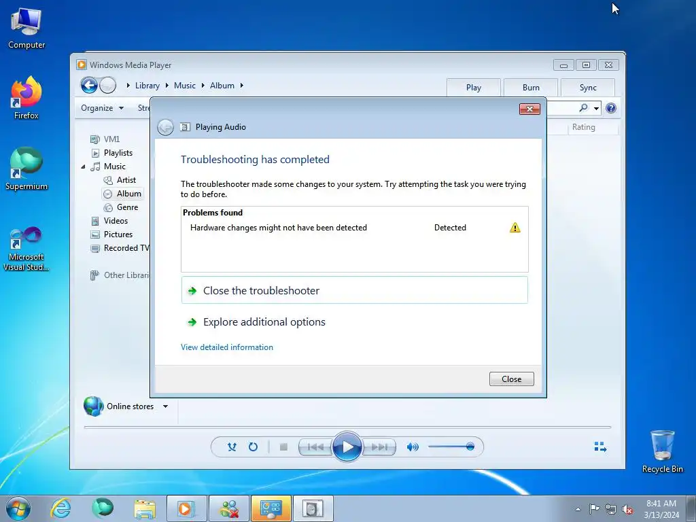Click the Playing Audio title icon
This screenshot has width=696, height=522.
point(185,127)
